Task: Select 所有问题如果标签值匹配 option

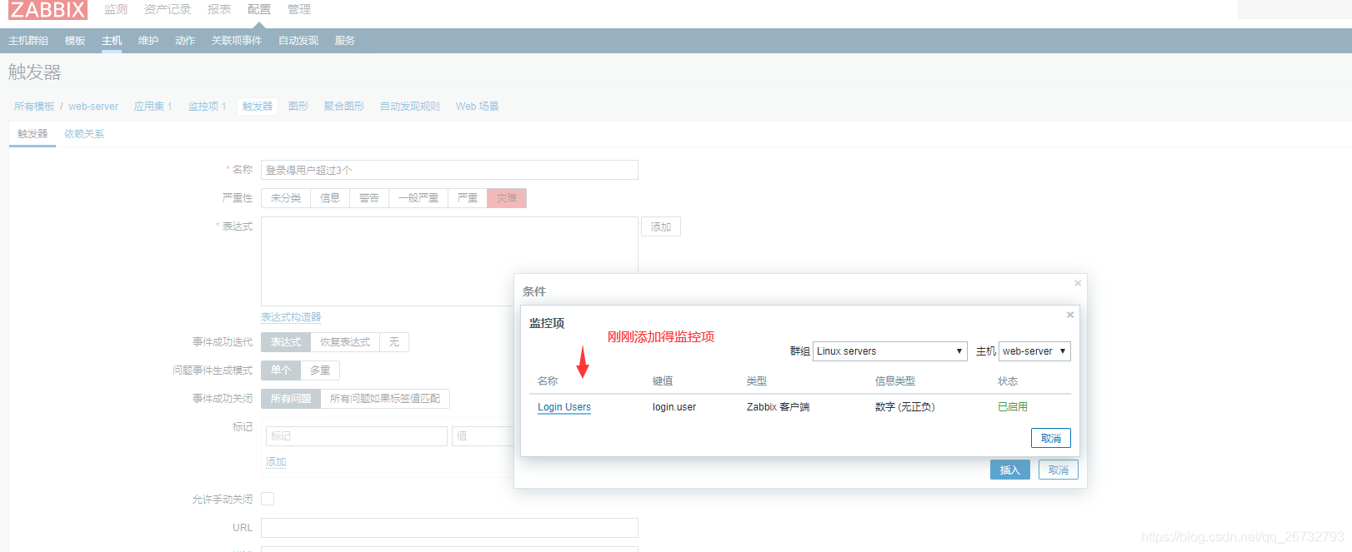Action: pyautogui.click(x=385, y=399)
